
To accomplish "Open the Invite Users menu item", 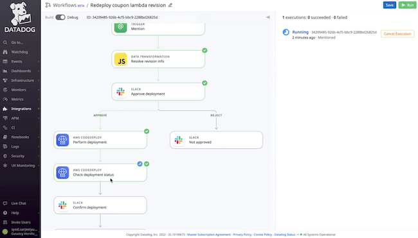I will (21, 223).
